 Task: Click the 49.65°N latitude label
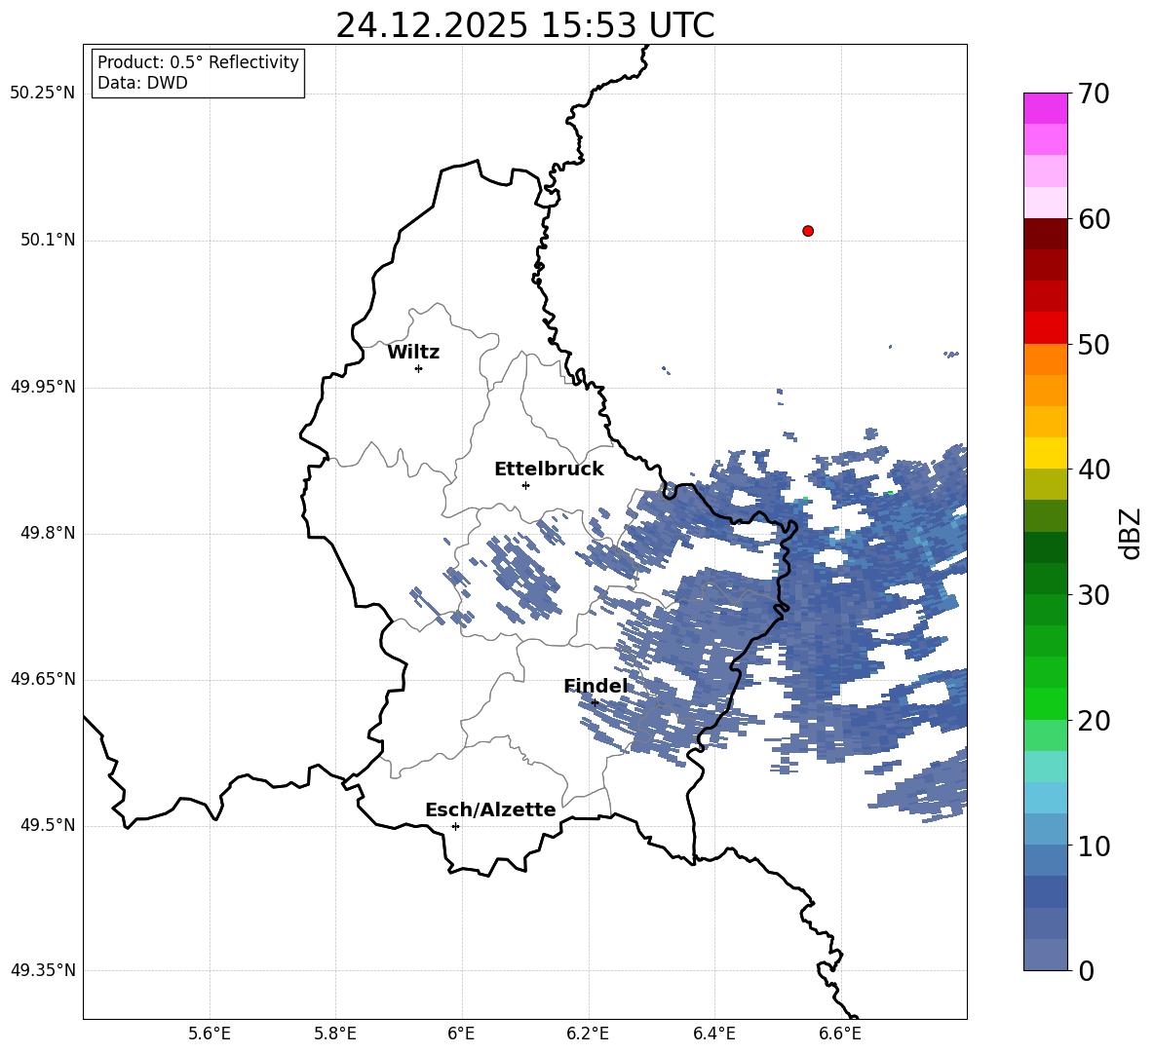(43, 679)
